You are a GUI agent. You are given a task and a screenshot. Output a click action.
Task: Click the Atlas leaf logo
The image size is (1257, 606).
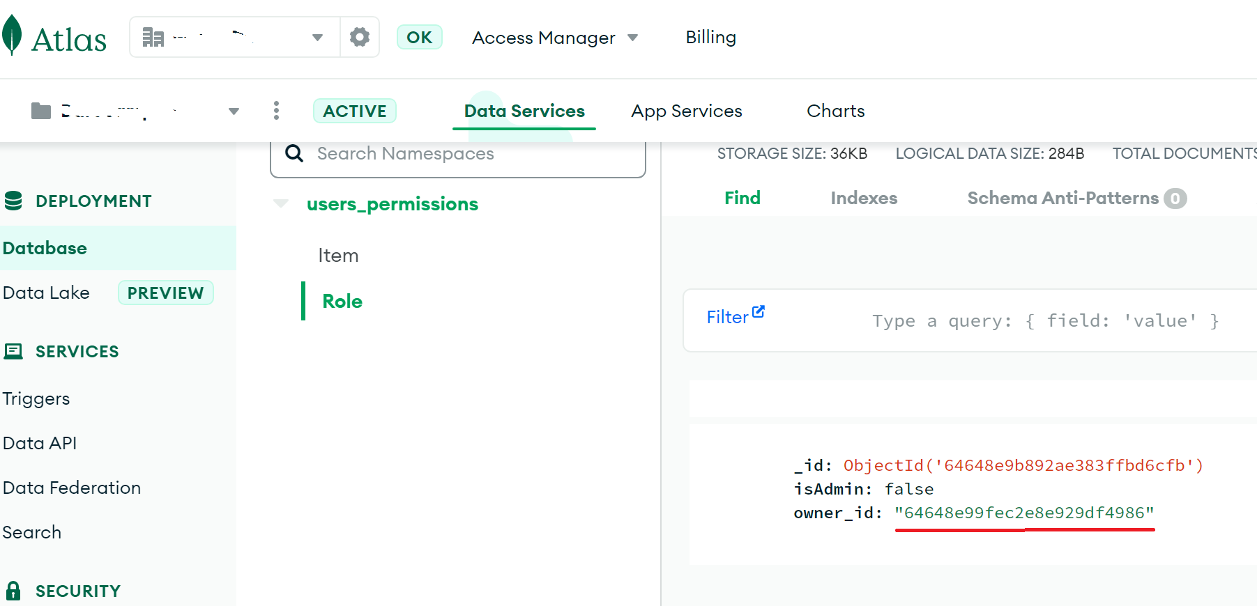coord(12,36)
